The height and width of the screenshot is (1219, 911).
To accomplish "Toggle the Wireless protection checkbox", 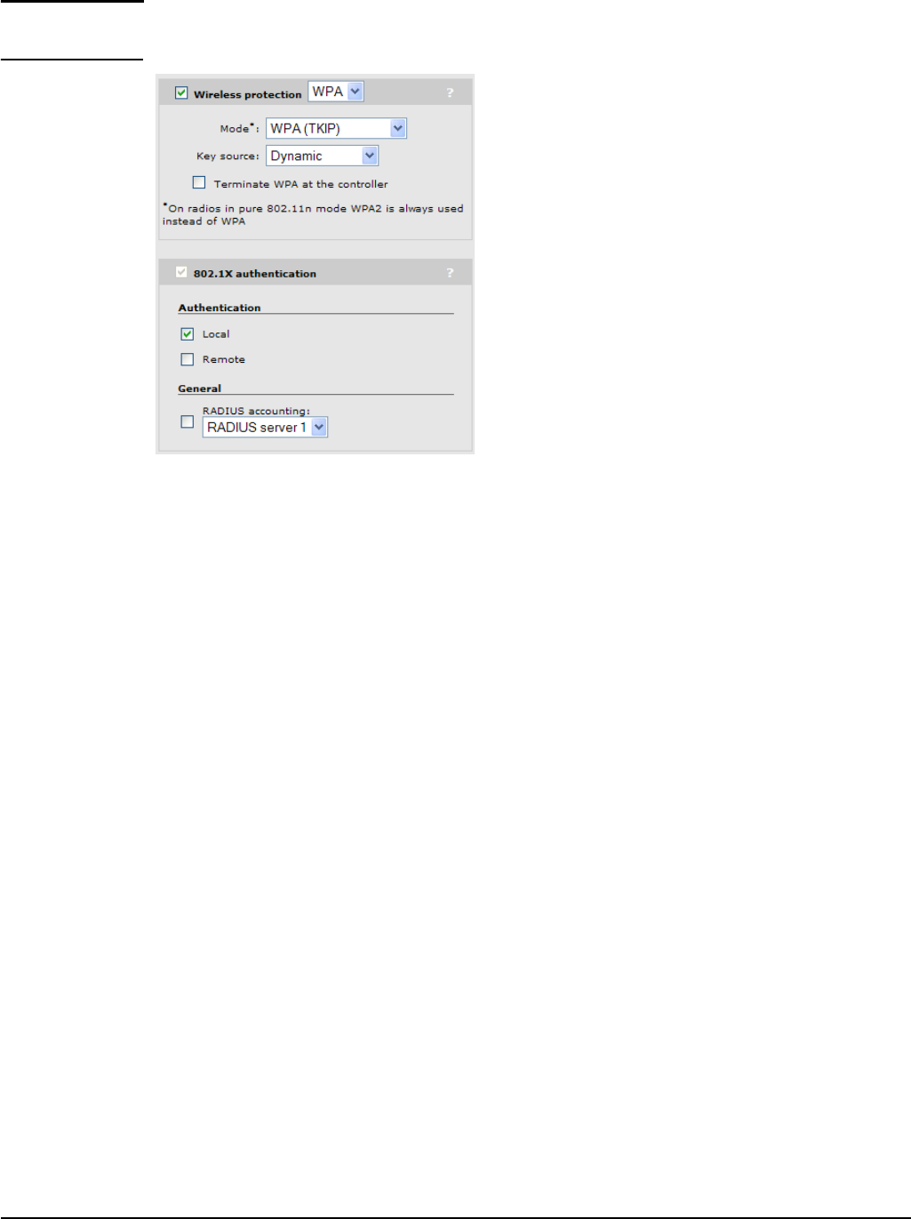I will 181,92.
